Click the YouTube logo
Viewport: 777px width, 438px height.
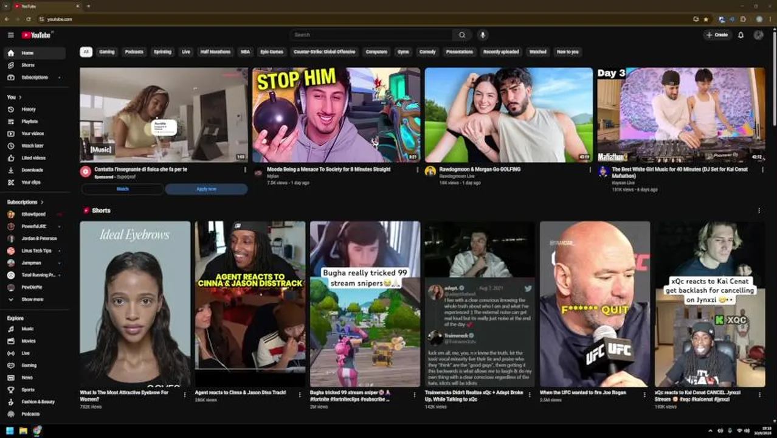coord(36,35)
